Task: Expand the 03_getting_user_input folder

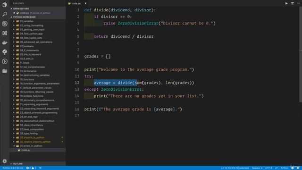Action: 14,29
